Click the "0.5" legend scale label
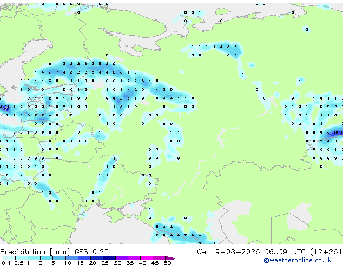Screen dimensions: 343x265 click(x=18, y=263)
